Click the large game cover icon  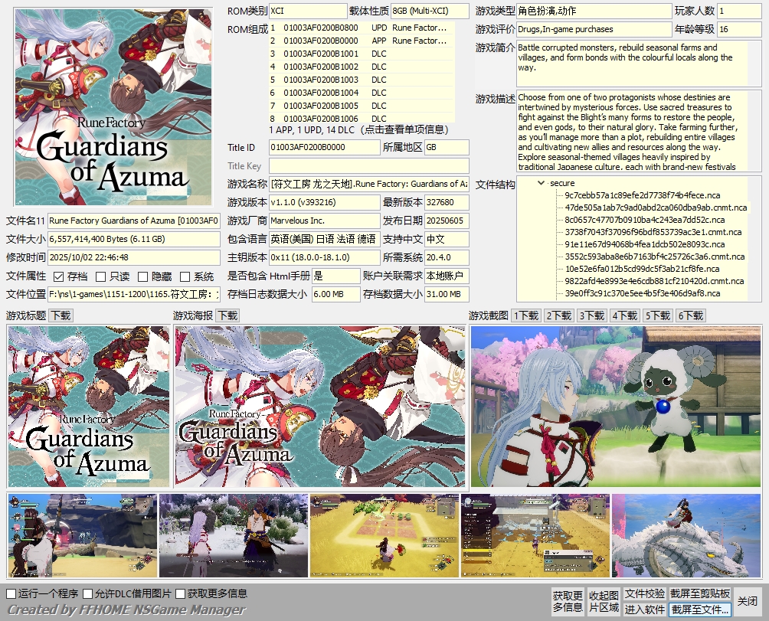coord(113,107)
